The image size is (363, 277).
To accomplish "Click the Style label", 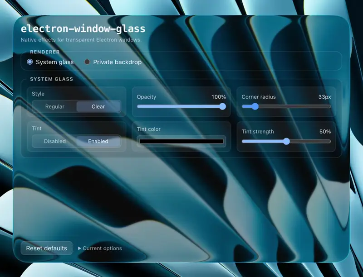I will [38, 94].
